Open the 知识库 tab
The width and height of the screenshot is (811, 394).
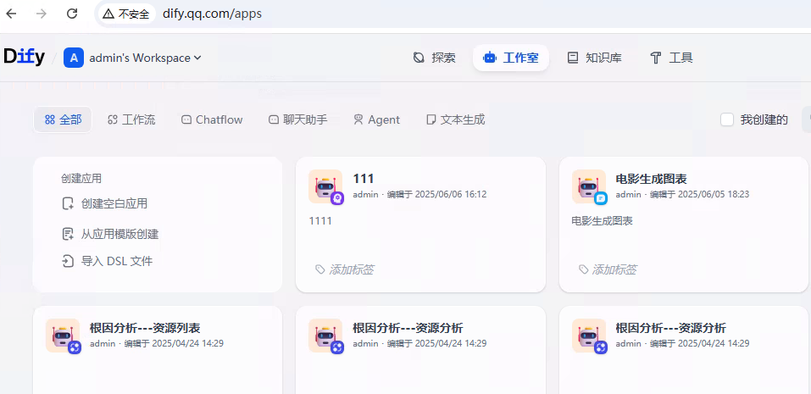(594, 58)
